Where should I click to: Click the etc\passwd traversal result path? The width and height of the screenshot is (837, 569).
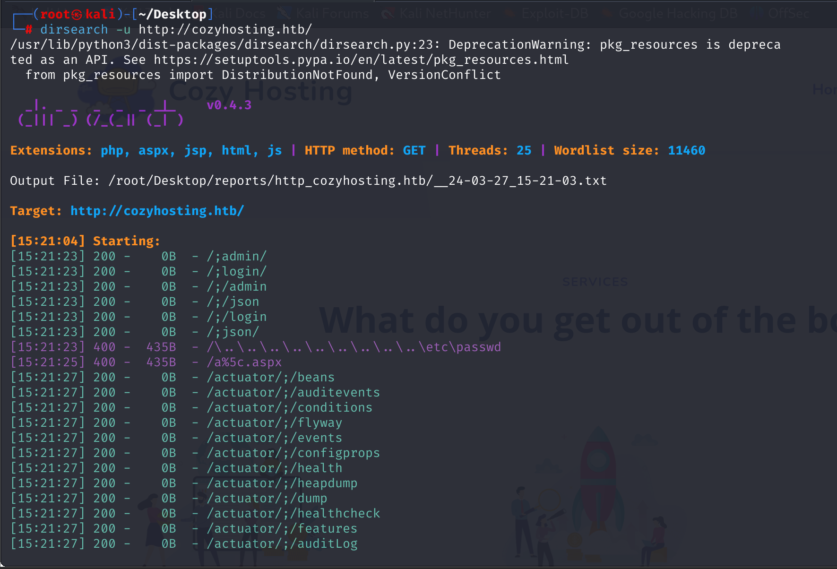click(x=354, y=347)
